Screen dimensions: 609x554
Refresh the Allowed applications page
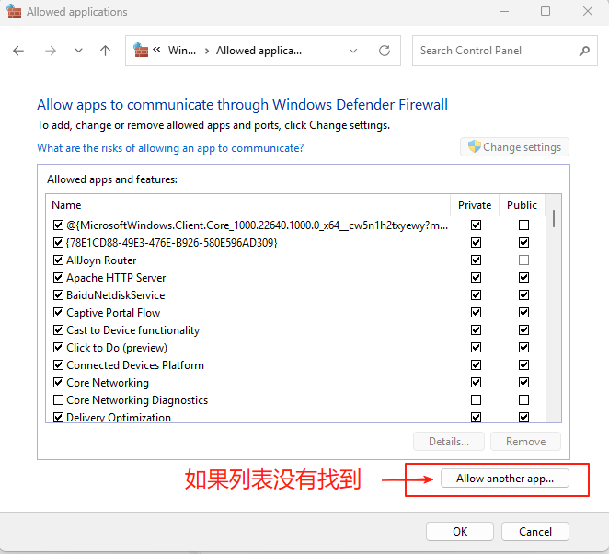pos(385,51)
